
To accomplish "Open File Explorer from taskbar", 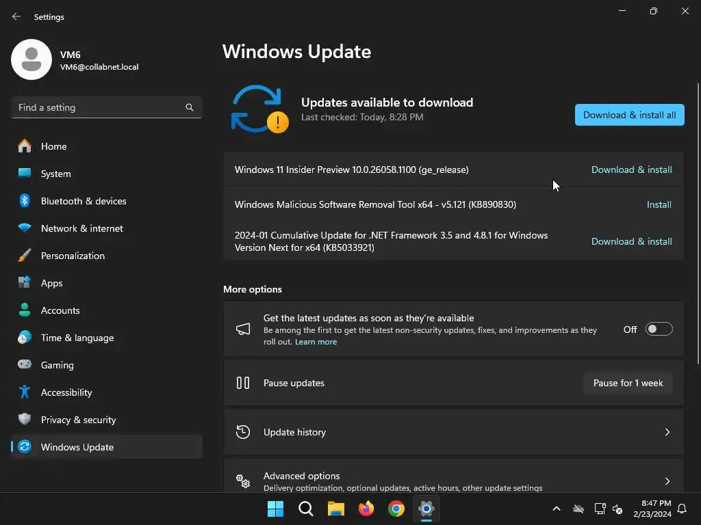I will (x=335, y=509).
